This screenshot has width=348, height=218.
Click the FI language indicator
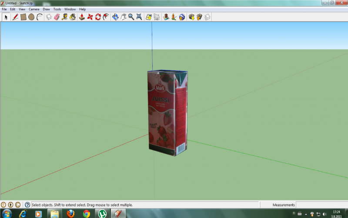[x=294, y=213]
